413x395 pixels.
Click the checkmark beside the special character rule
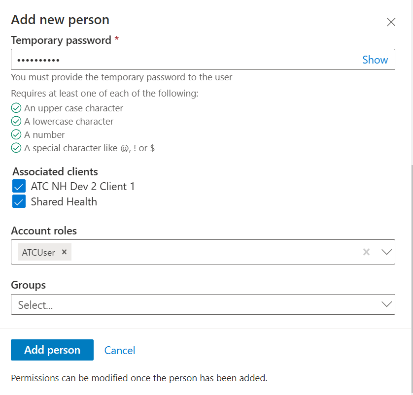click(x=15, y=148)
